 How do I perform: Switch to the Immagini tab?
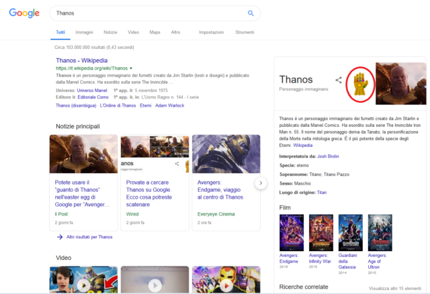click(84, 32)
